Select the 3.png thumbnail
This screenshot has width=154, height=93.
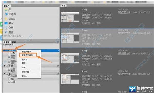pos(70,58)
